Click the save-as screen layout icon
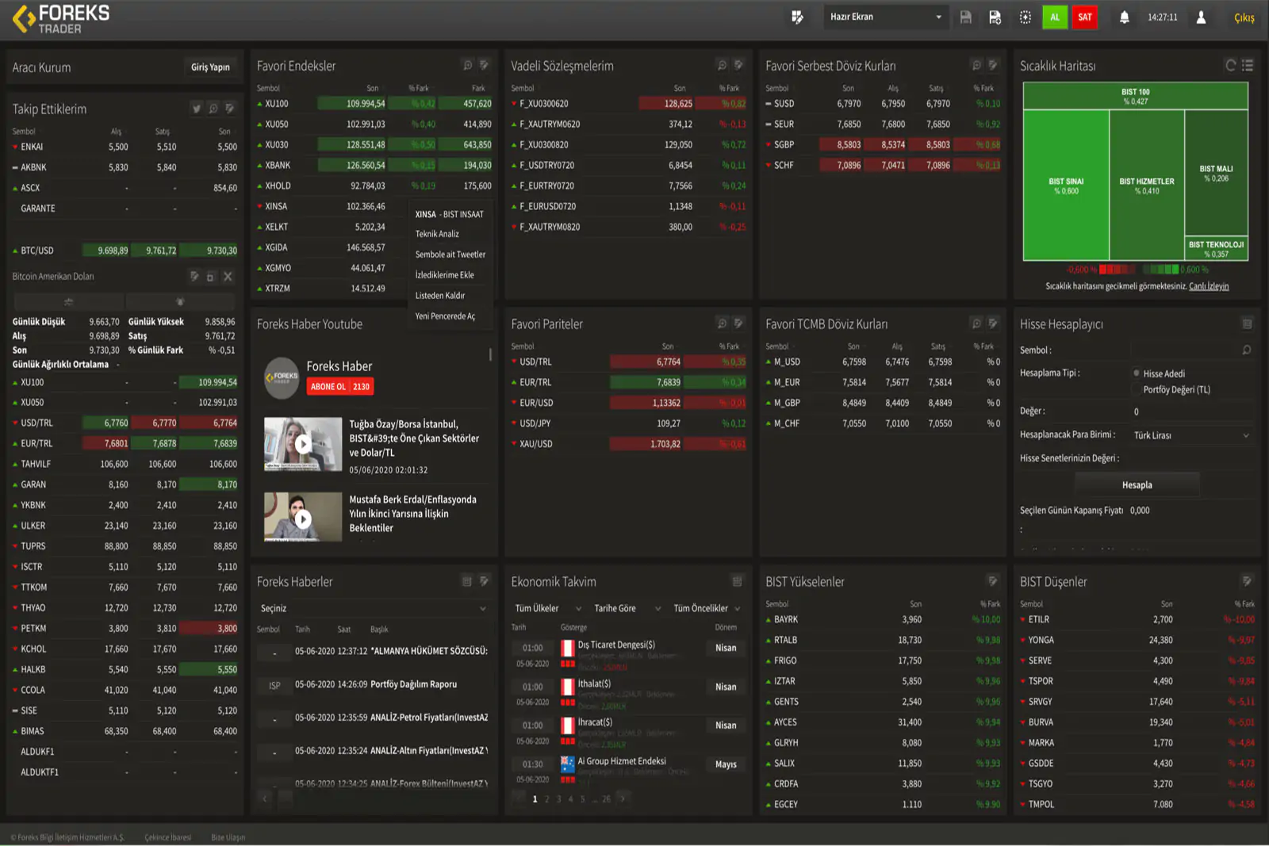This screenshot has width=1269, height=846. [x=995, y=17]
